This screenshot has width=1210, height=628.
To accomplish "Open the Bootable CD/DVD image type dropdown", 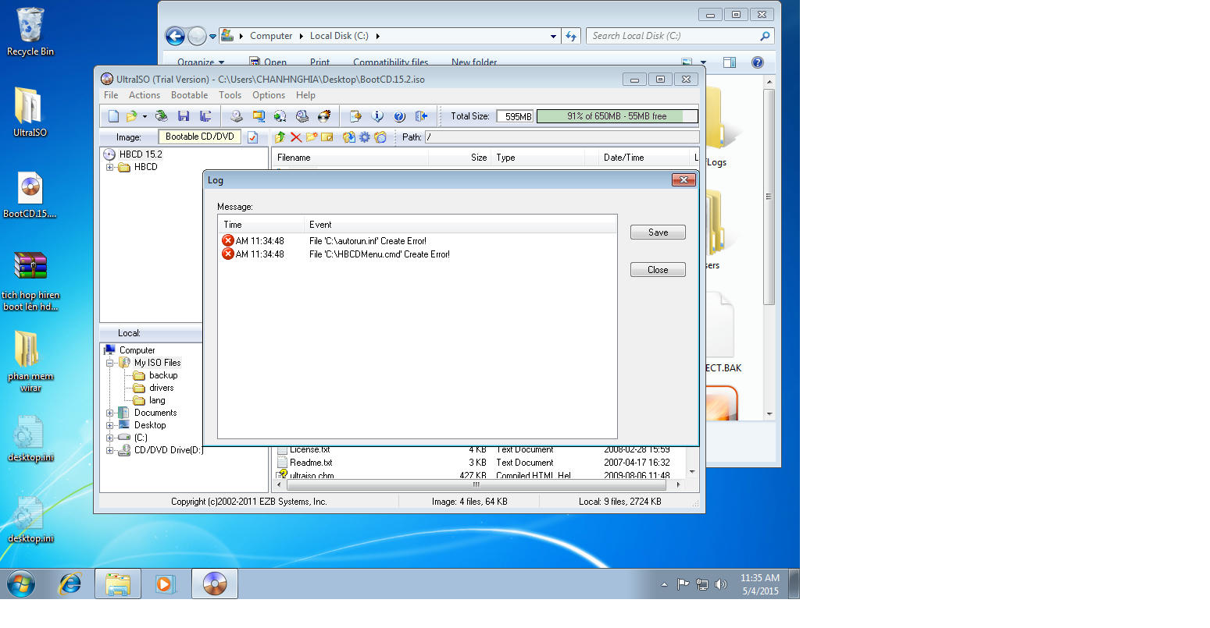I will click(201, 137).
